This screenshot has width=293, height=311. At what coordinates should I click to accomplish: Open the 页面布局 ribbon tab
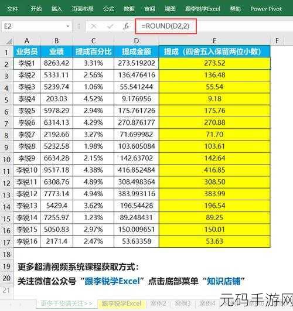[x=83, y=9]
